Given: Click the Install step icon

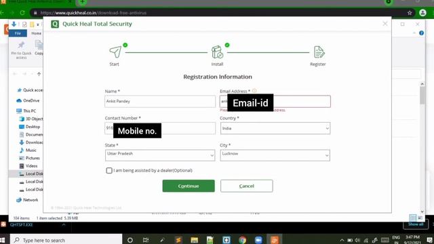Looking at the screenshot, I should [x=217, y=52].
